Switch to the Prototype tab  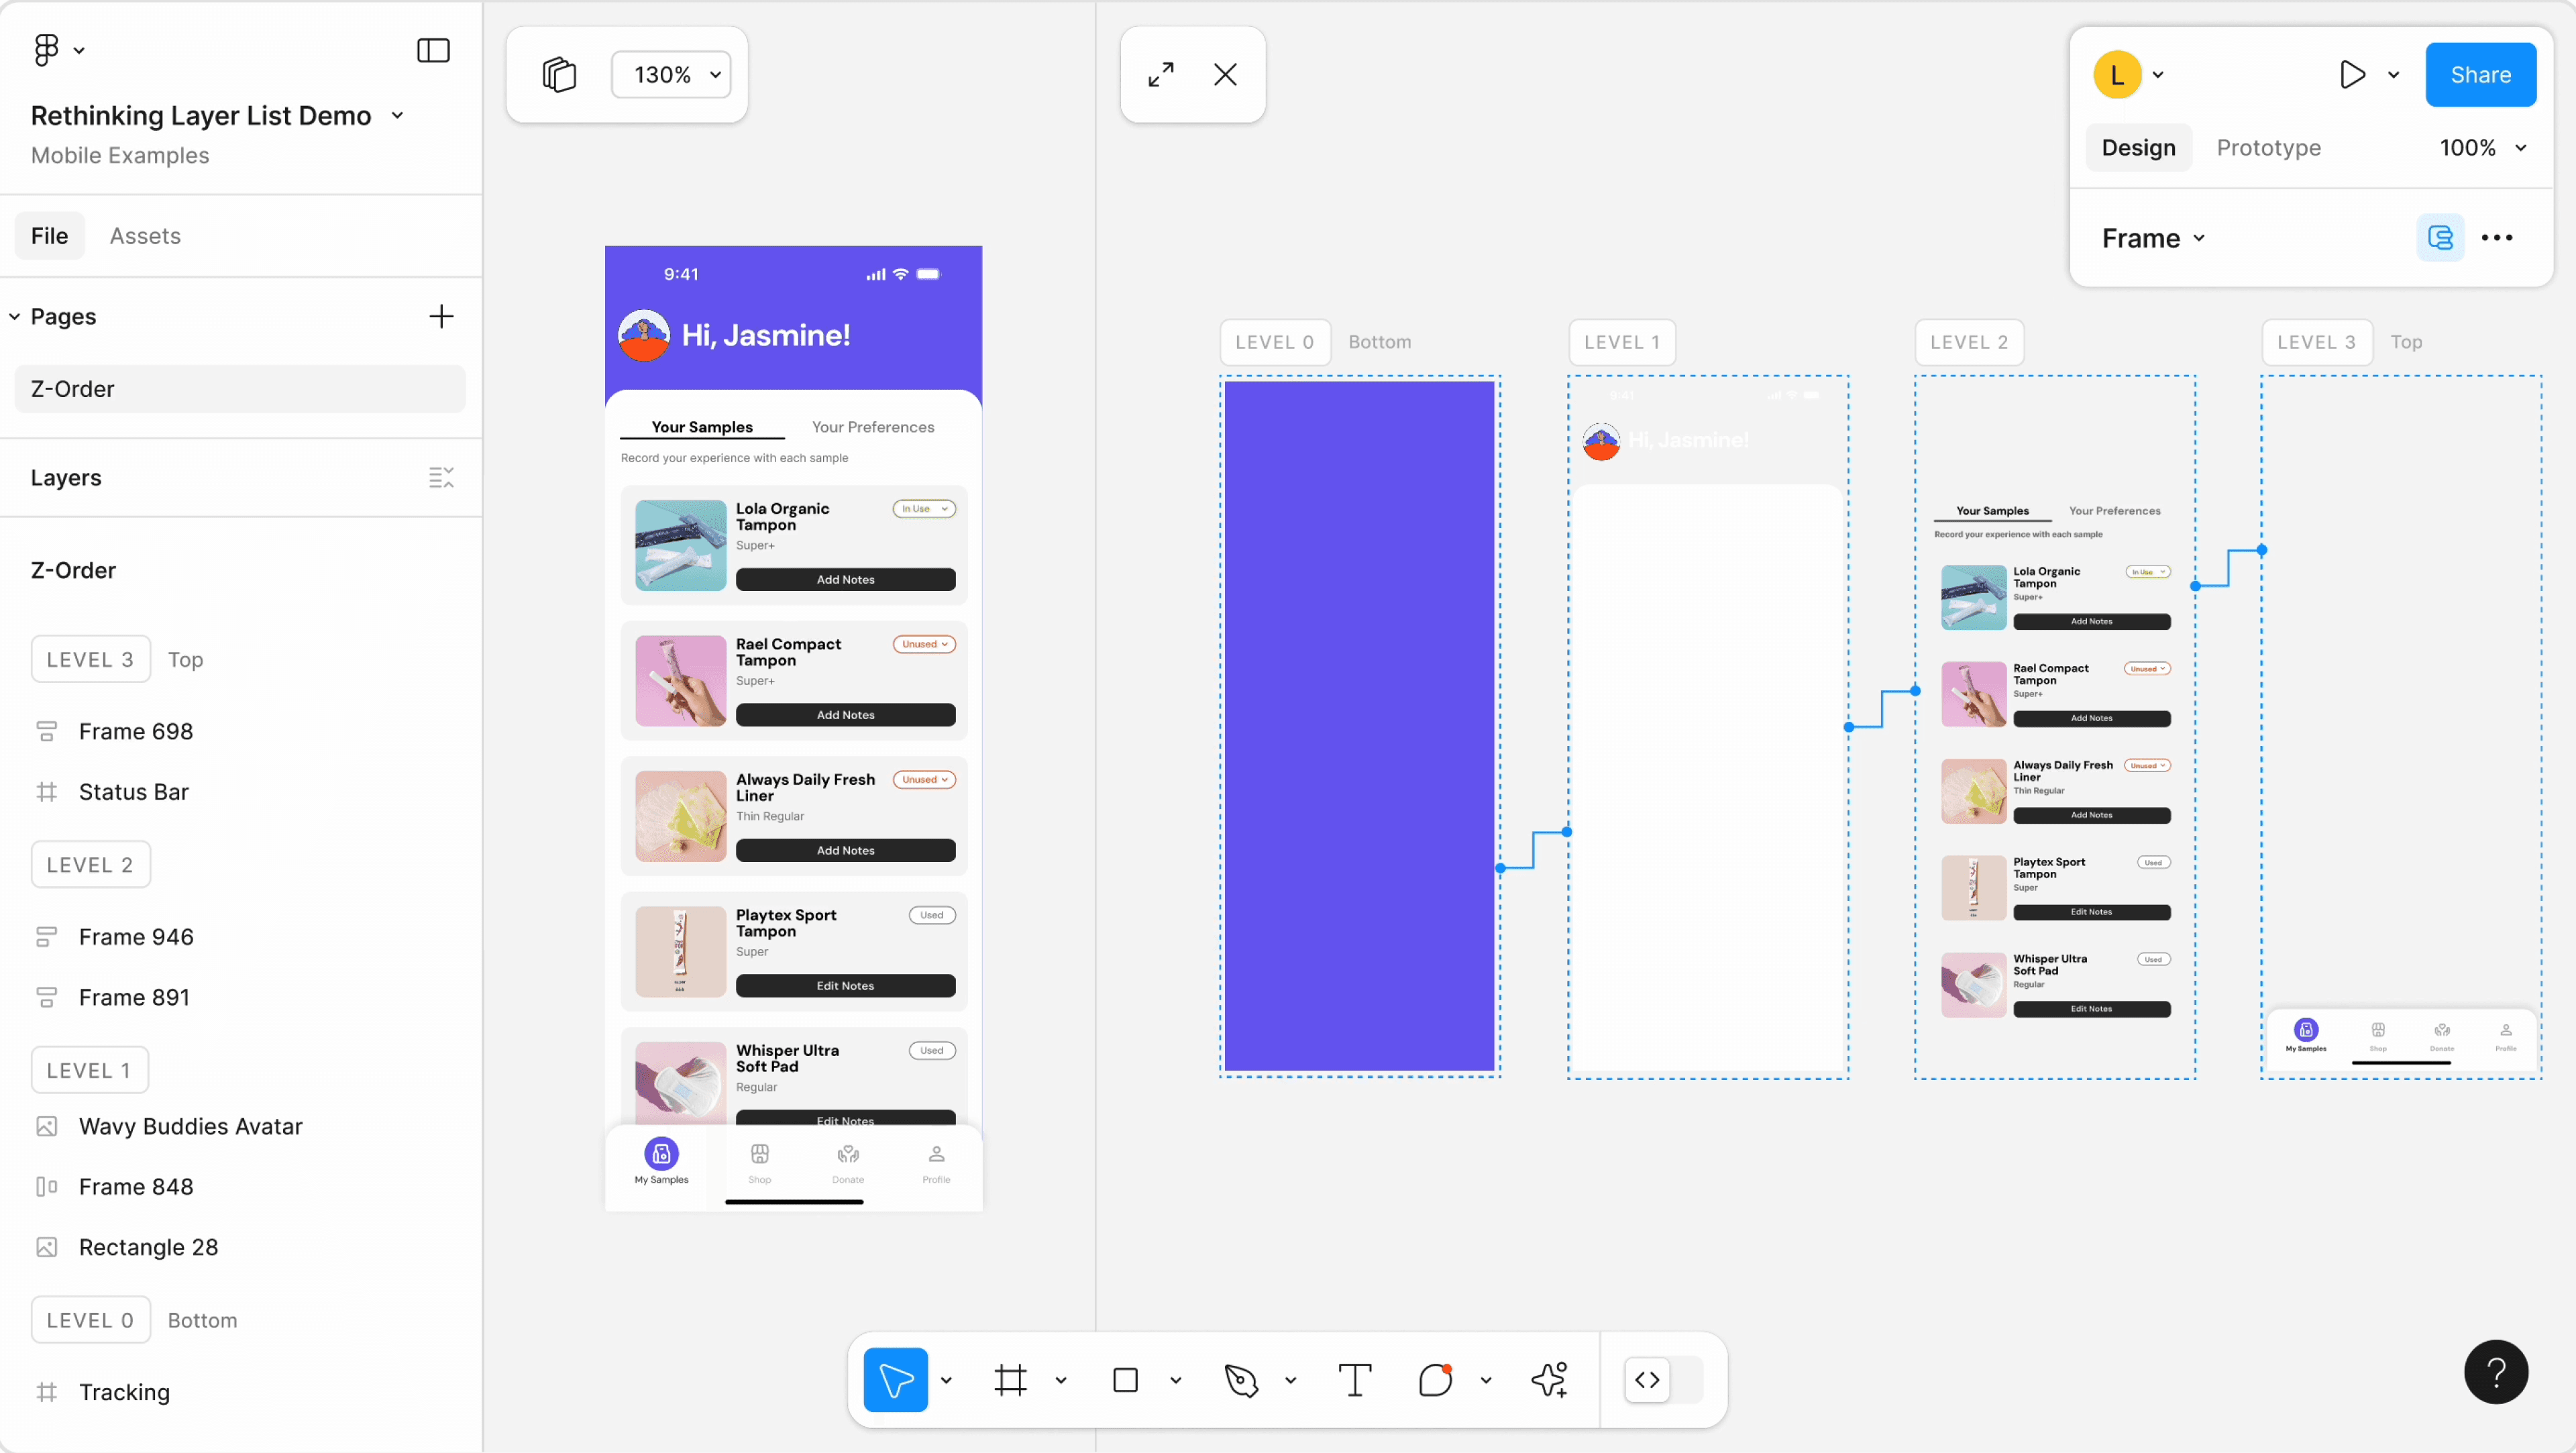click(2268, 148)
